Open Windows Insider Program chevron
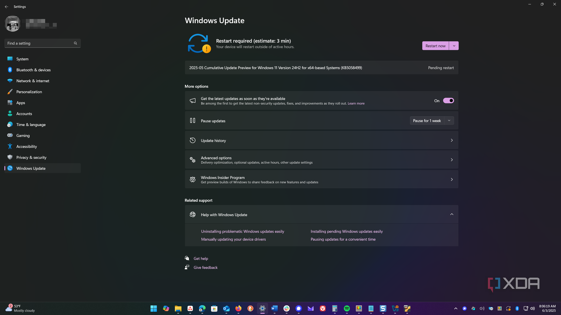The height and width of the screenshot is (315, 561). [452, 180]
